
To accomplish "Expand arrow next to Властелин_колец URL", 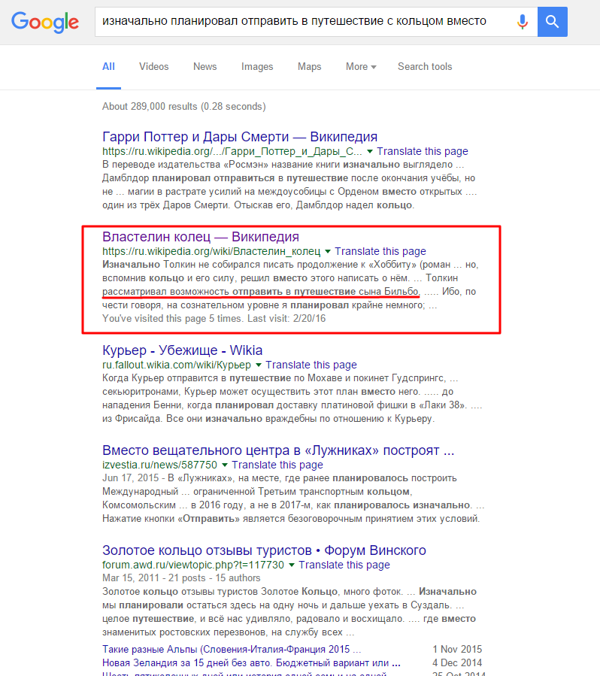I will coord(328,251).
